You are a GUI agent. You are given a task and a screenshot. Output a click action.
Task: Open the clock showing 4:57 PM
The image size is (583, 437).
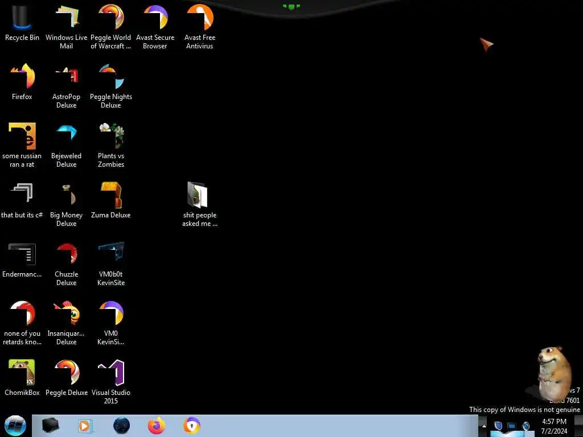pyautogui.click(x=554, y=426)
